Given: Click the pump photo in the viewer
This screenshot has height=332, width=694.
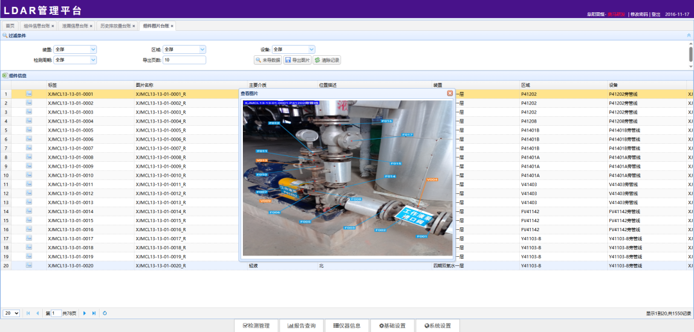Looking at the screenshot, I should [348, 178].
